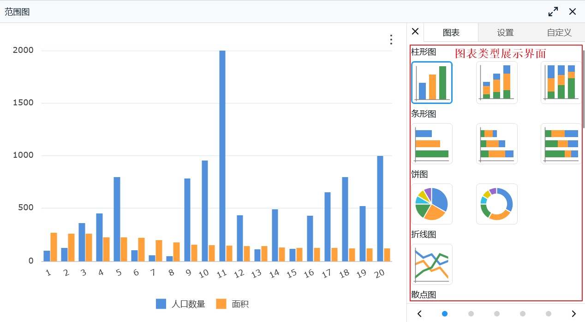Toggle the 面积 series in the legend
The width and height of the screenshot is (585, 322).
click(232, 304)
